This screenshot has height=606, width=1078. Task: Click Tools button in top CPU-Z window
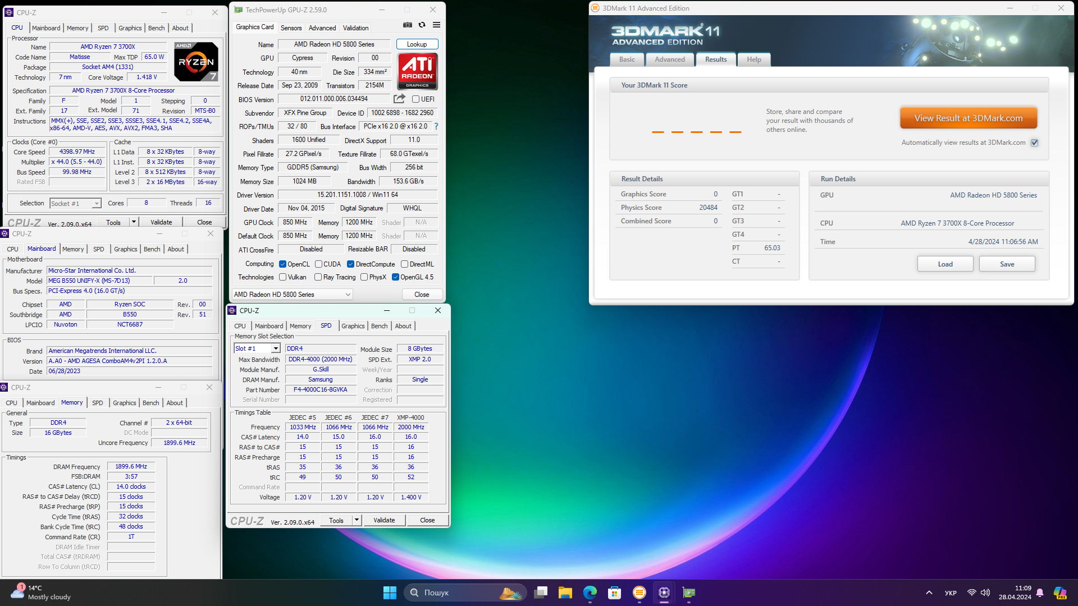click(x=113, y=222)
